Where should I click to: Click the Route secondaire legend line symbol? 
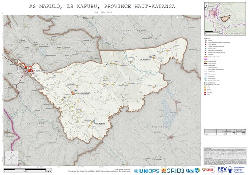tap(205, 63)
